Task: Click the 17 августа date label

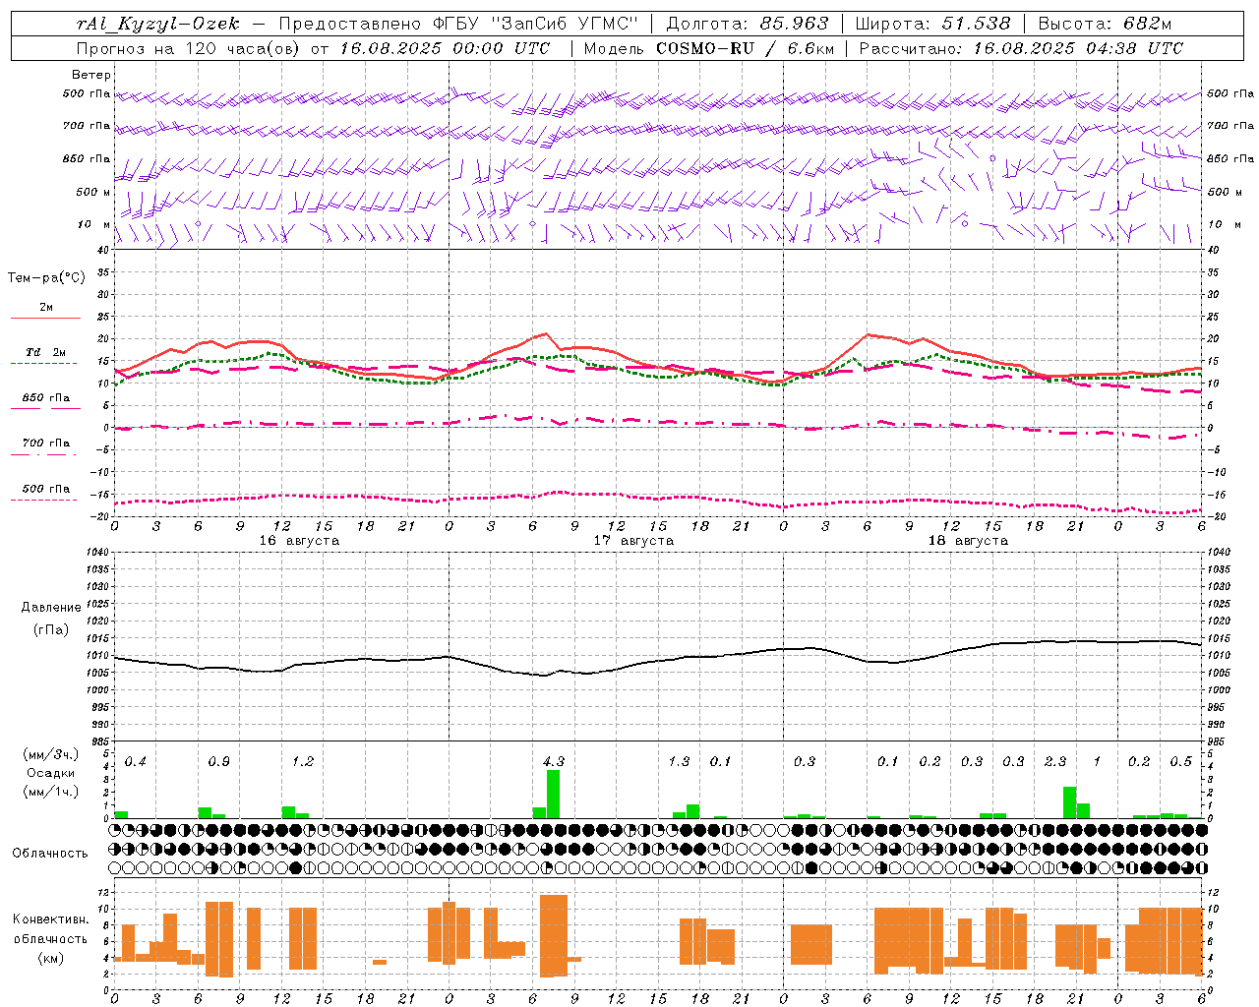Action: point(633,541)
